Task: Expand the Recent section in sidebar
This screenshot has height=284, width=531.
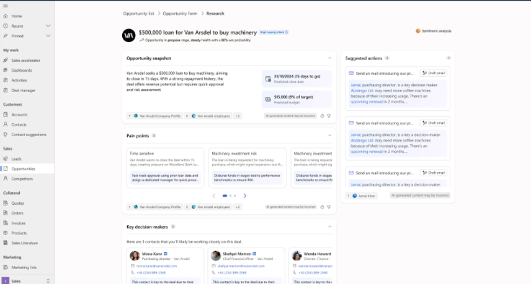Action: 48,26
